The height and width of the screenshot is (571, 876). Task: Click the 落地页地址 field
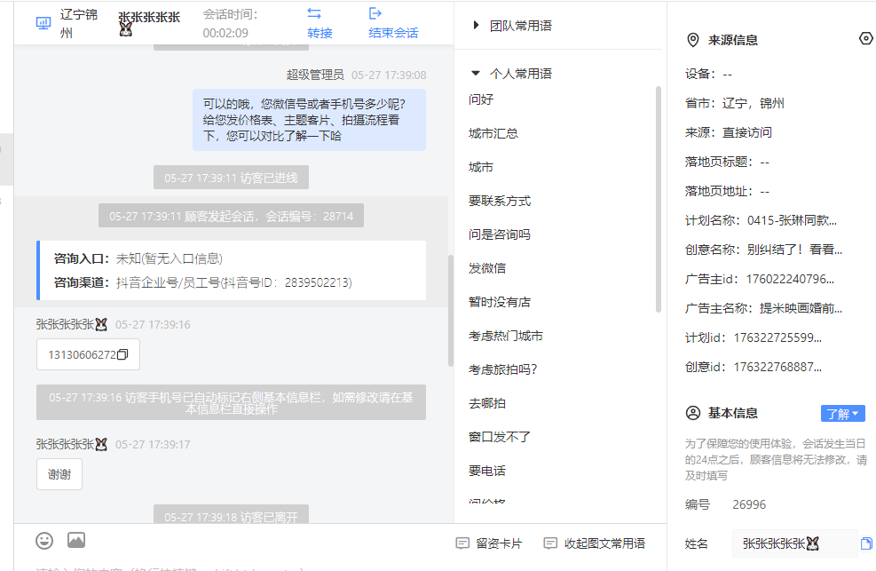(727, 191)
